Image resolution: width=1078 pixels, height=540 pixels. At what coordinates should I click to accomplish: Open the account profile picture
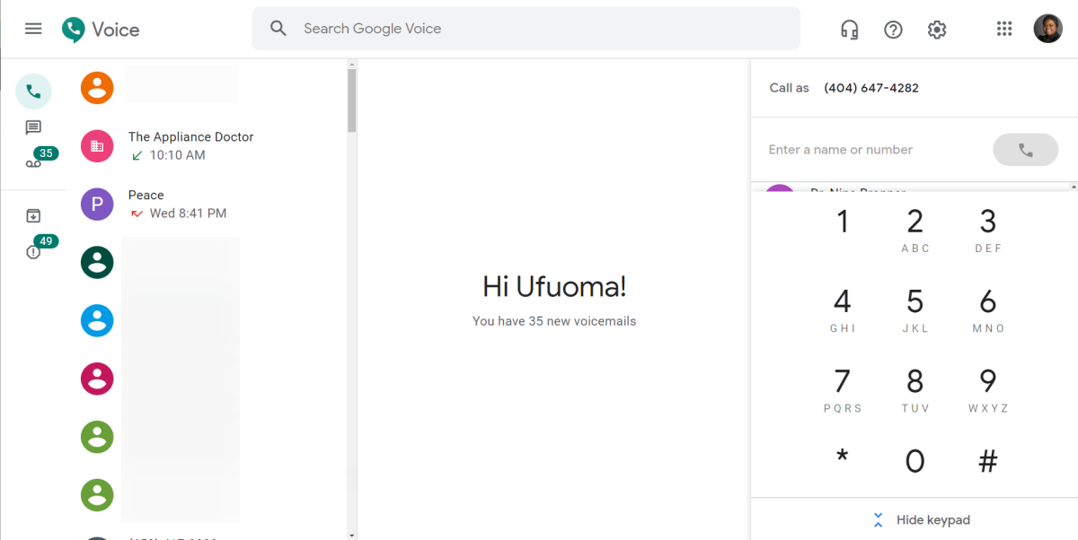tap(1047, 29)
